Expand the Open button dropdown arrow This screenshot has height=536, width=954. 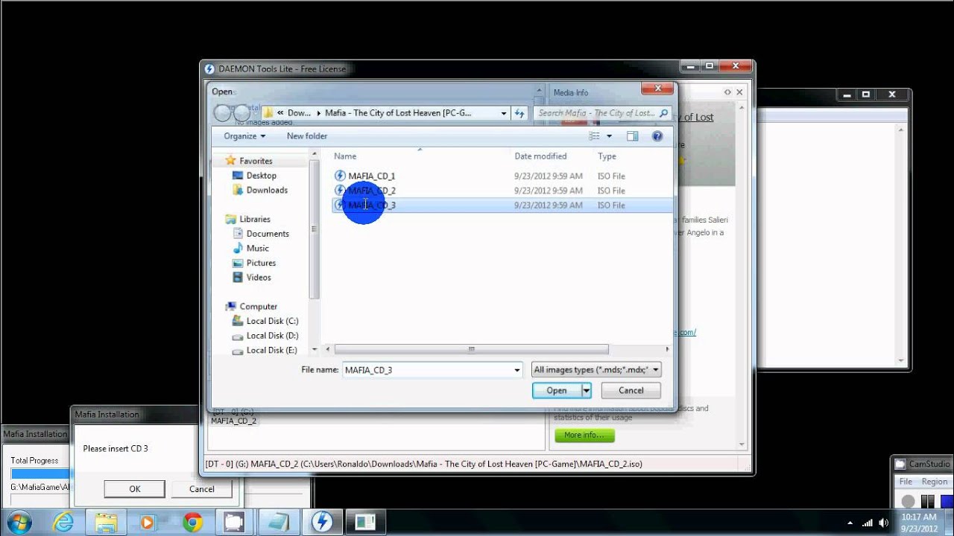(587, 390)
